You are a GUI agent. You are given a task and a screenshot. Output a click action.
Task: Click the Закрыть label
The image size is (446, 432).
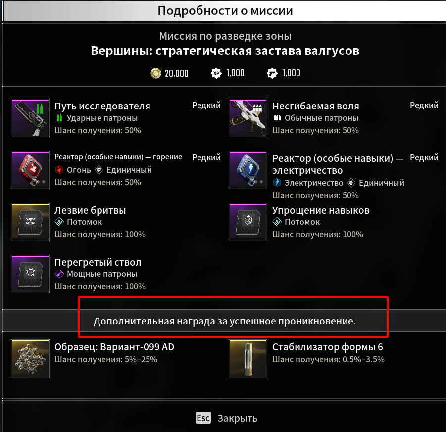[238, 418]
